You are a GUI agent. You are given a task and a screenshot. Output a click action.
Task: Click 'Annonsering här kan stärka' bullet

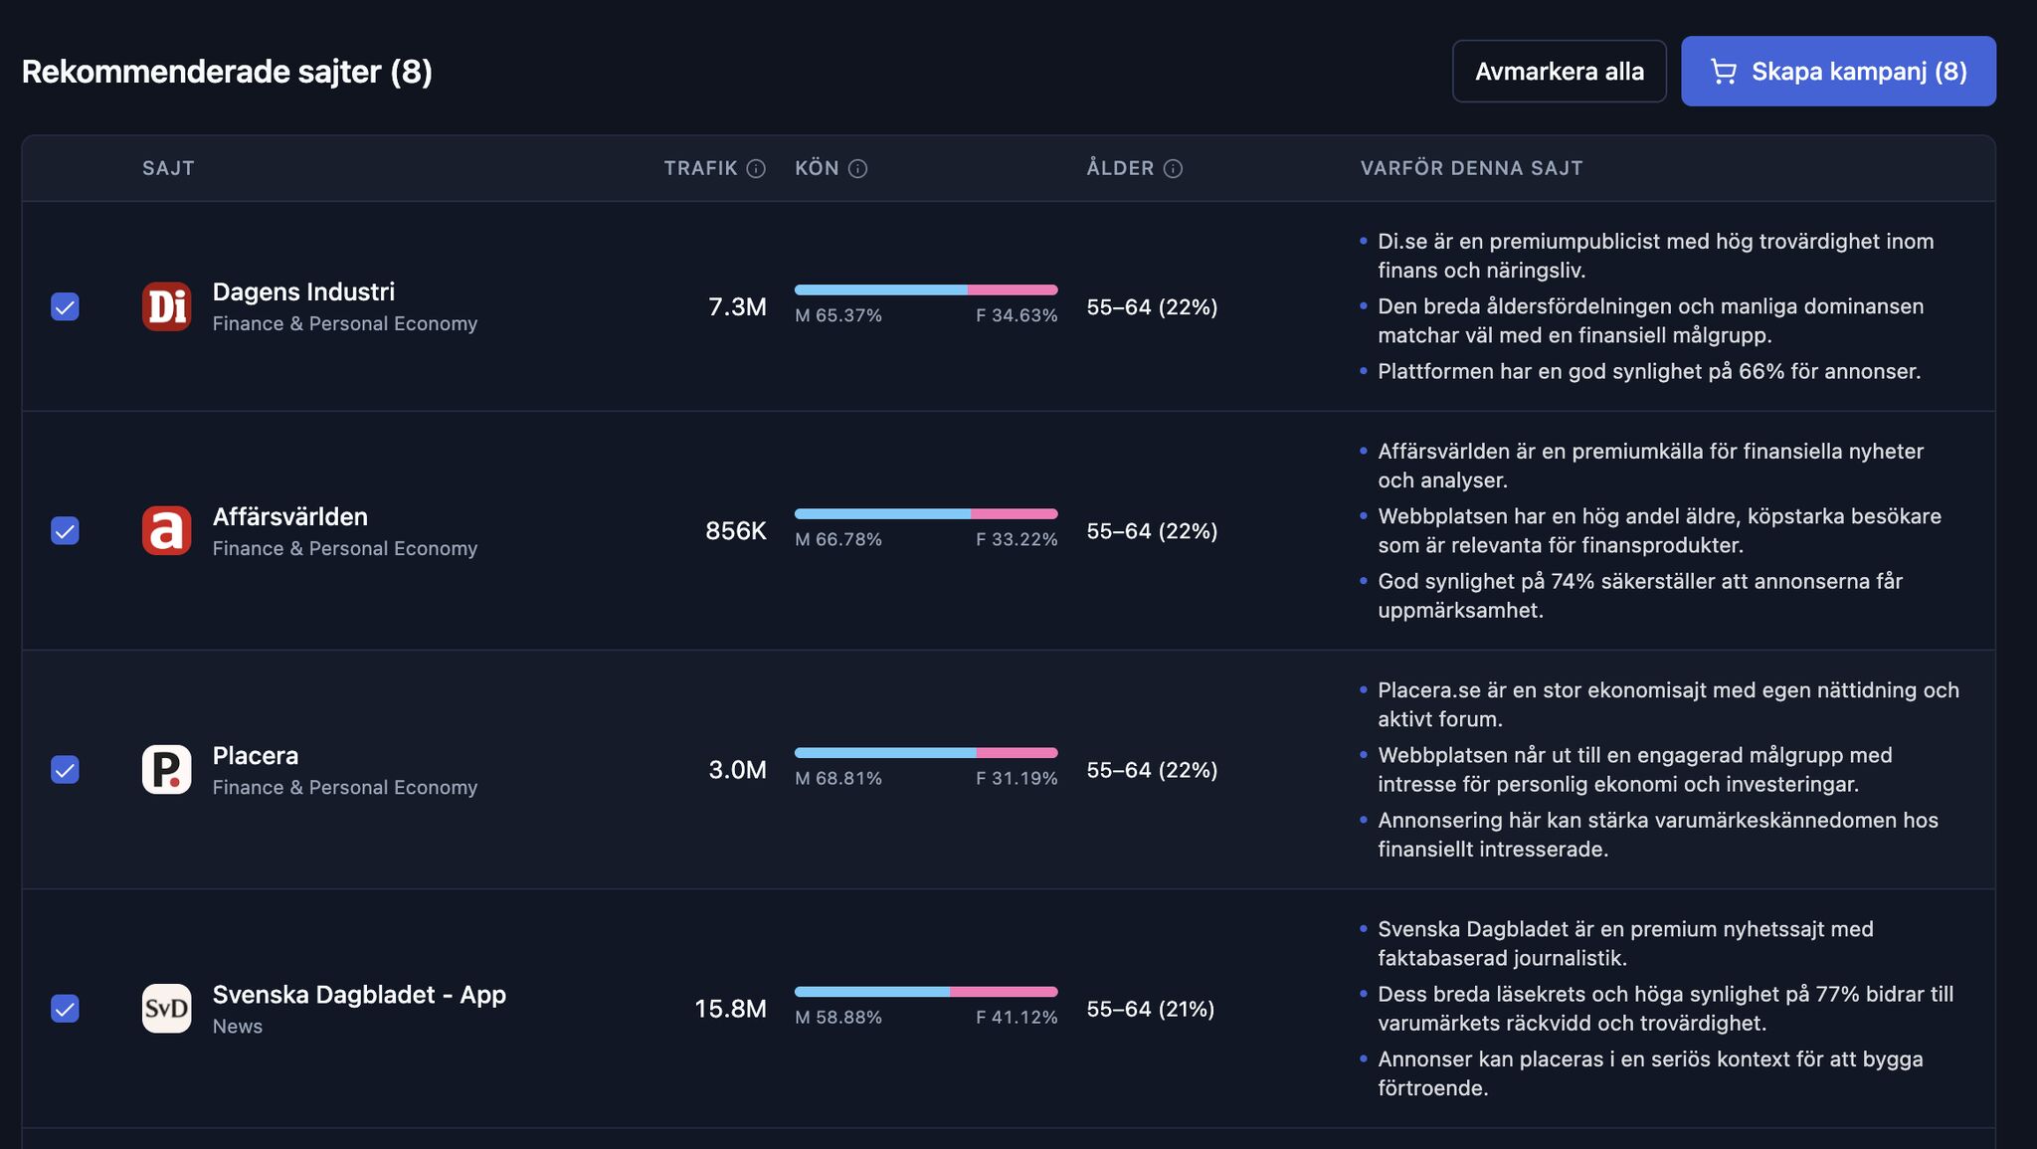pos(1658,835)
